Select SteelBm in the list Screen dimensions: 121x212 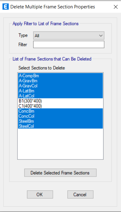(x=60, y=121)
